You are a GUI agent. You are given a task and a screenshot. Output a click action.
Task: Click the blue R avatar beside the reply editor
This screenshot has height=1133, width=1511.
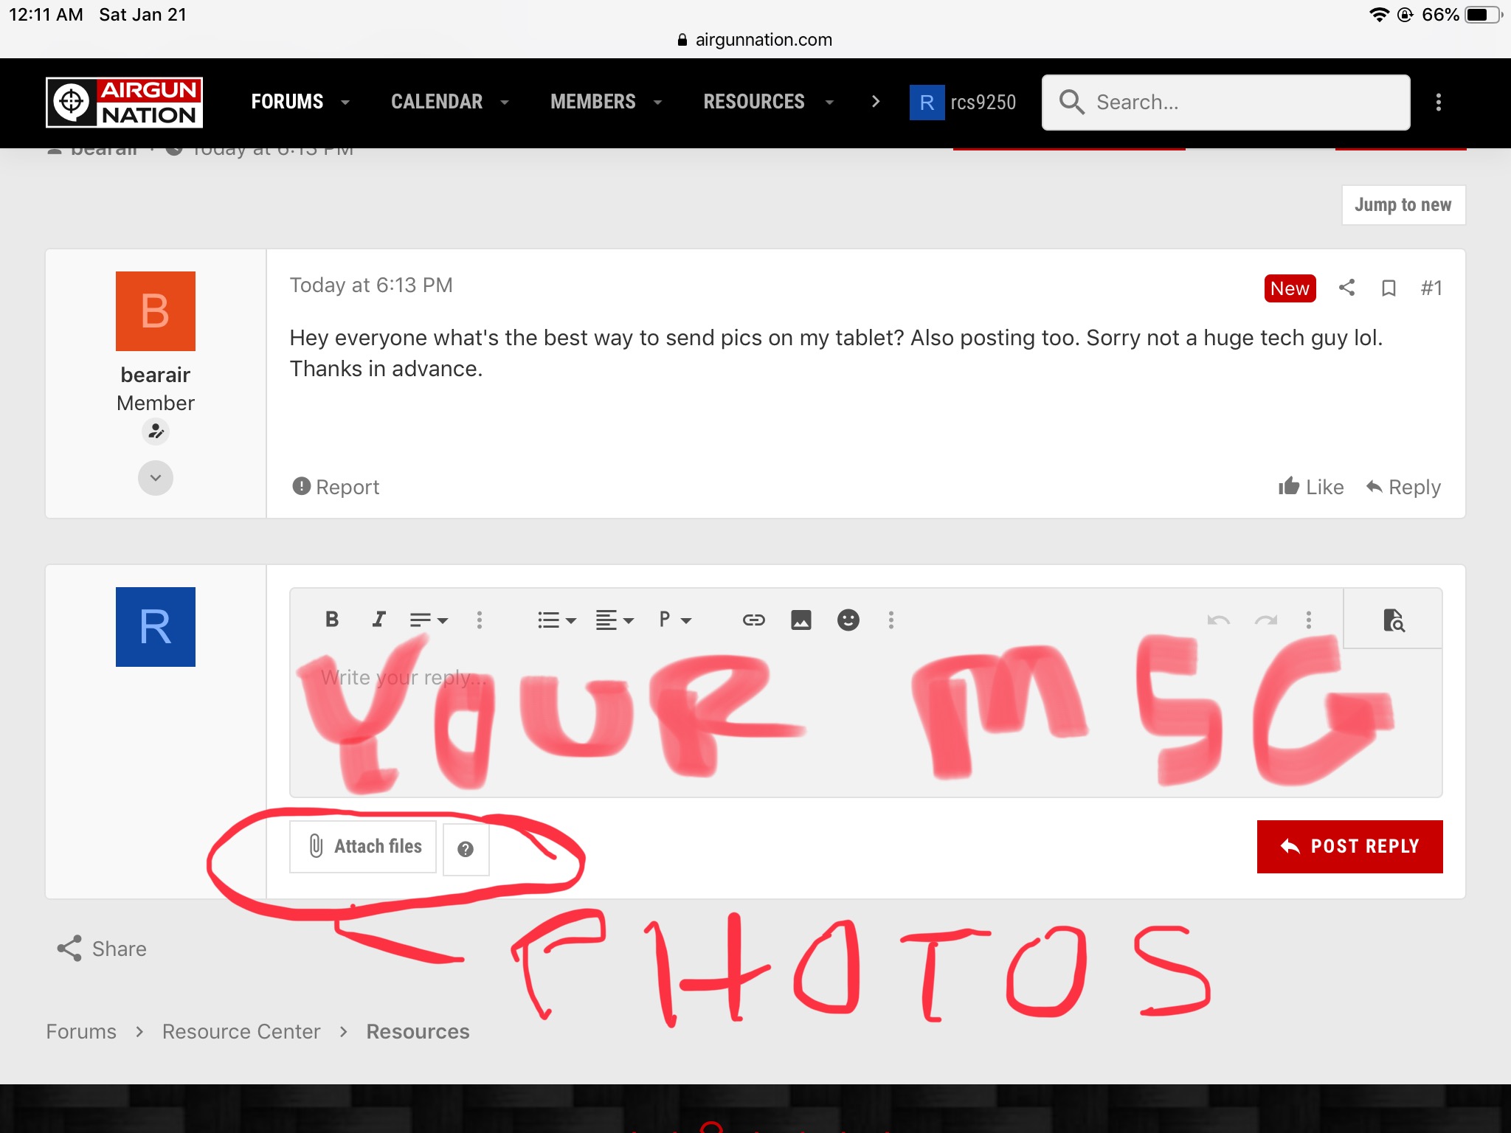point(156,627)
